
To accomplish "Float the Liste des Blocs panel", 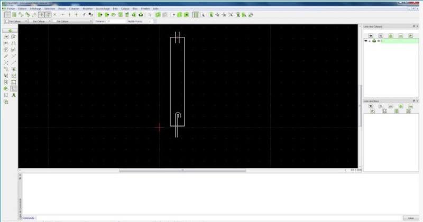I will pos(414,101).
